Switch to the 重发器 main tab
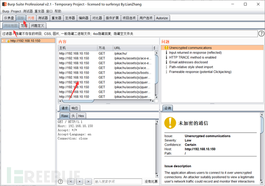265x186 pixels. coord(56,18)
